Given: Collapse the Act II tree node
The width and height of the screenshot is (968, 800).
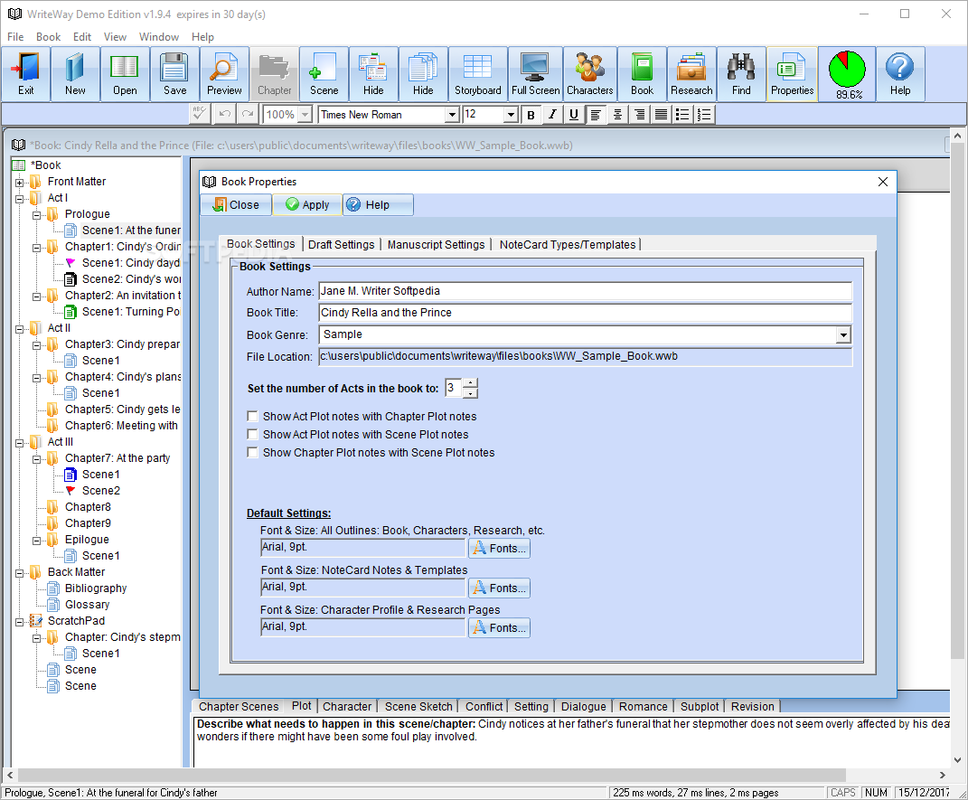Looking at the screenshot, I should click(20, 328).
